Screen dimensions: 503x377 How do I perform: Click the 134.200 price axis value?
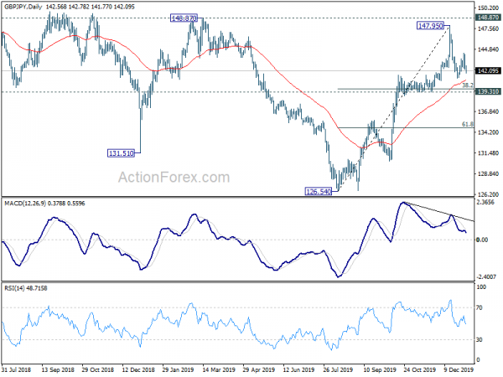tap(488, 132)
